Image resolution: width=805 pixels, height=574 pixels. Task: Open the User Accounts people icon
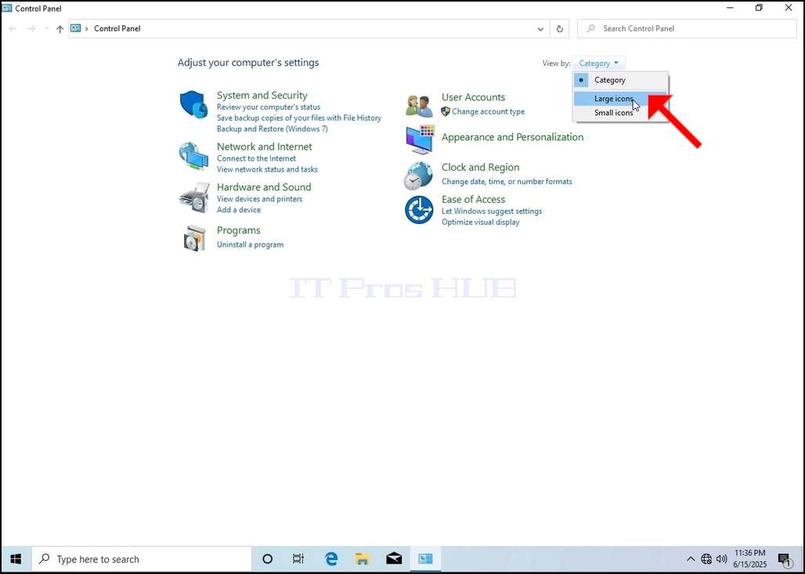(419, 106)
